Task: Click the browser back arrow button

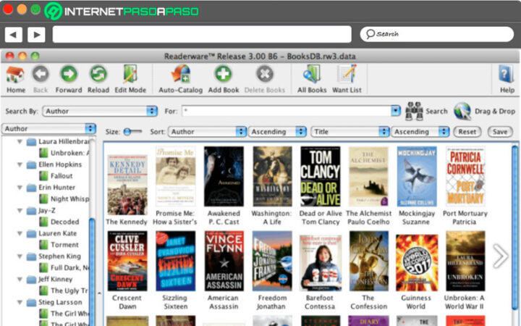Action: coord(14,34)
